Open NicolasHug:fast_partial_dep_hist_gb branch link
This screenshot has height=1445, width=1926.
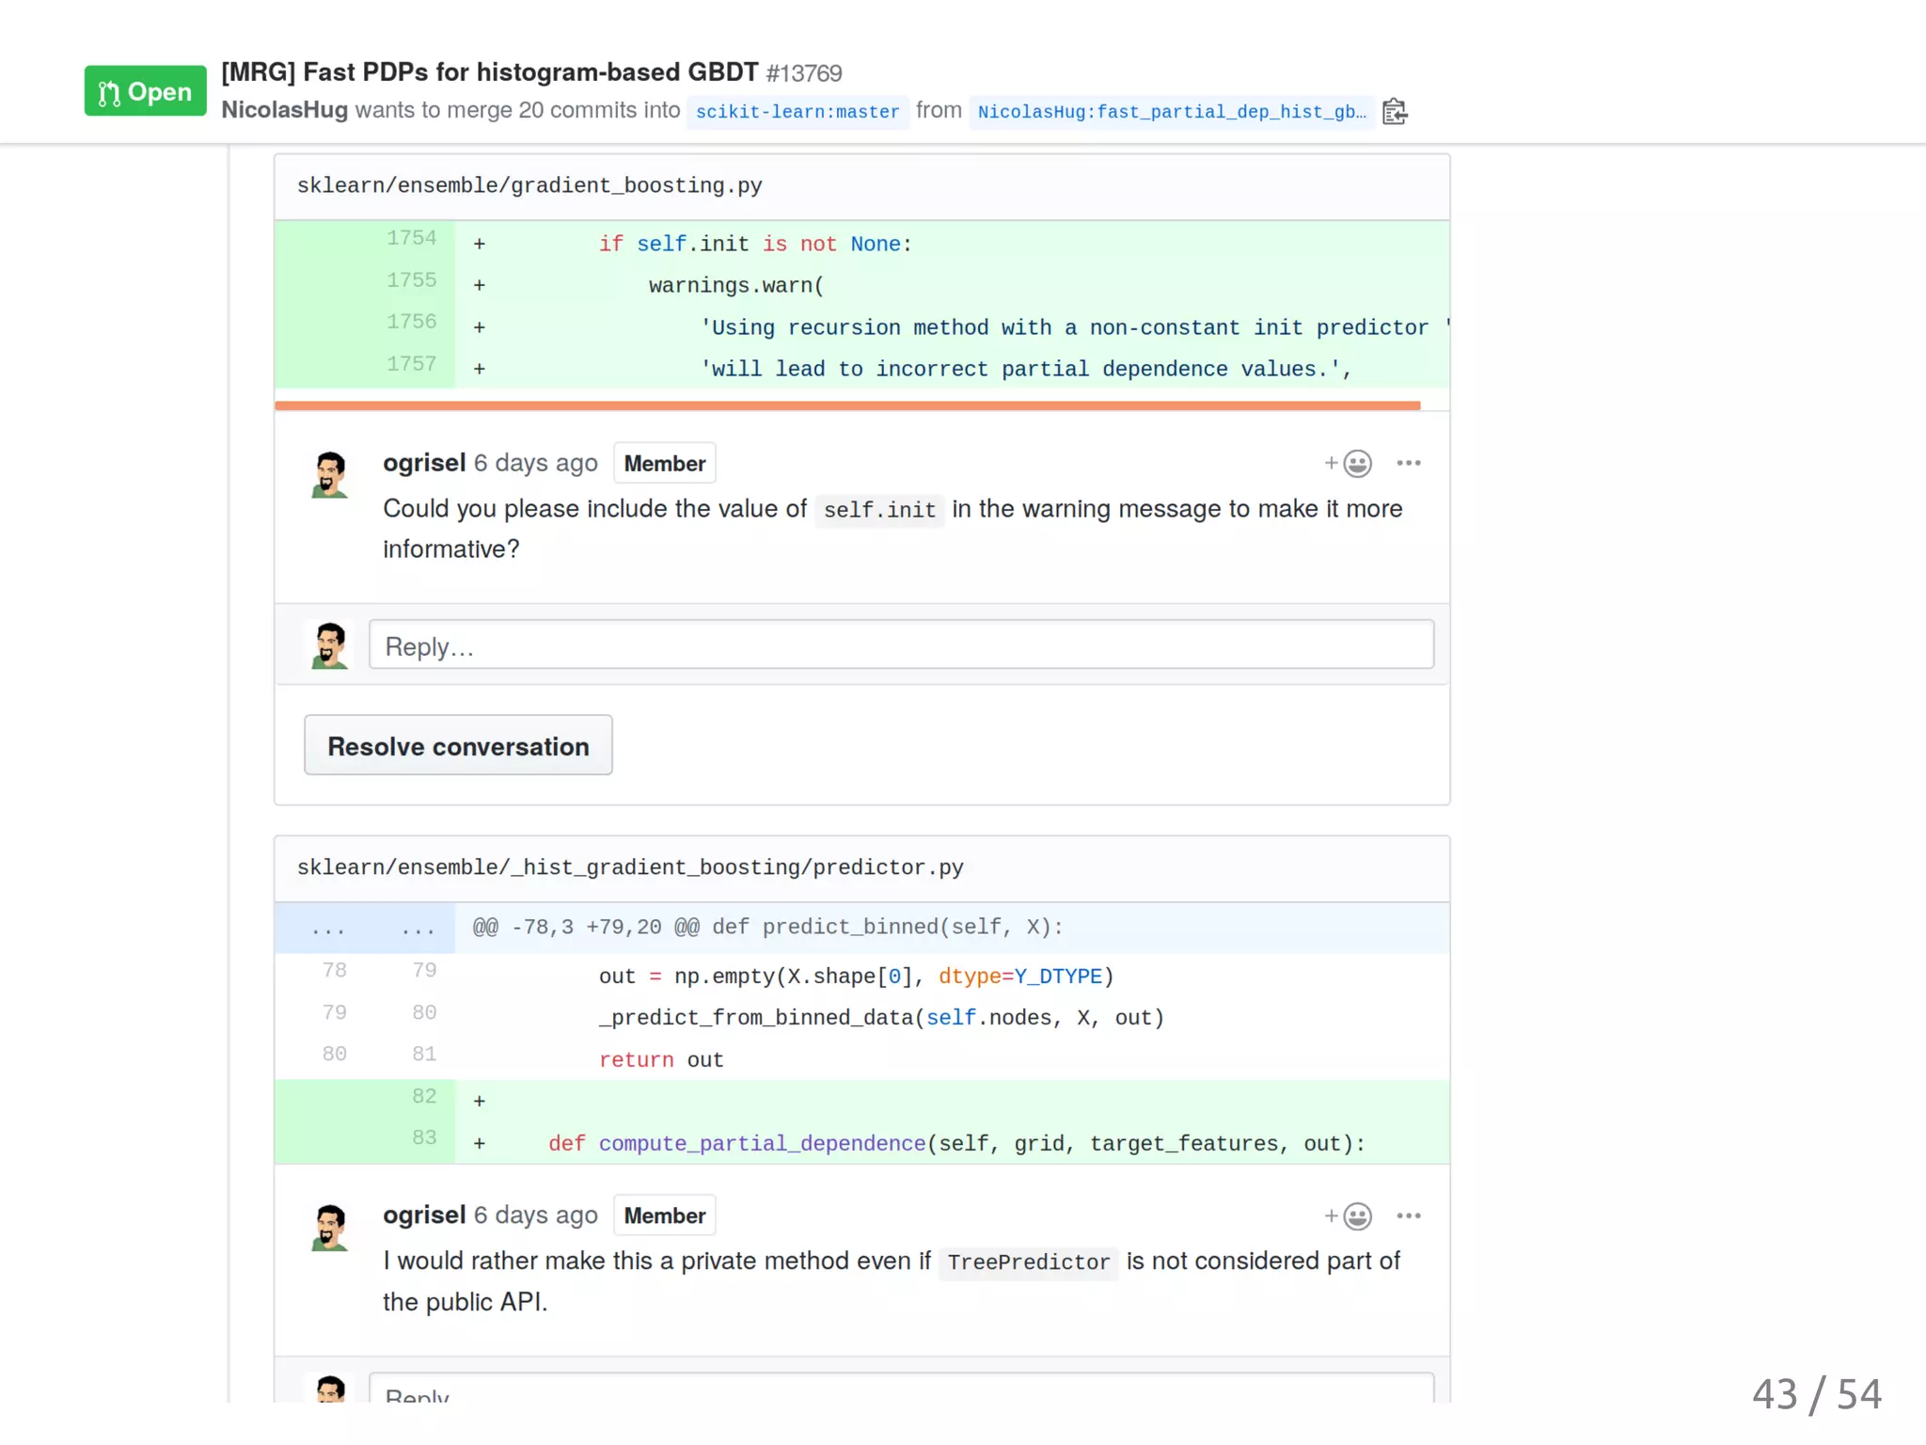[x=1171, y=112]
